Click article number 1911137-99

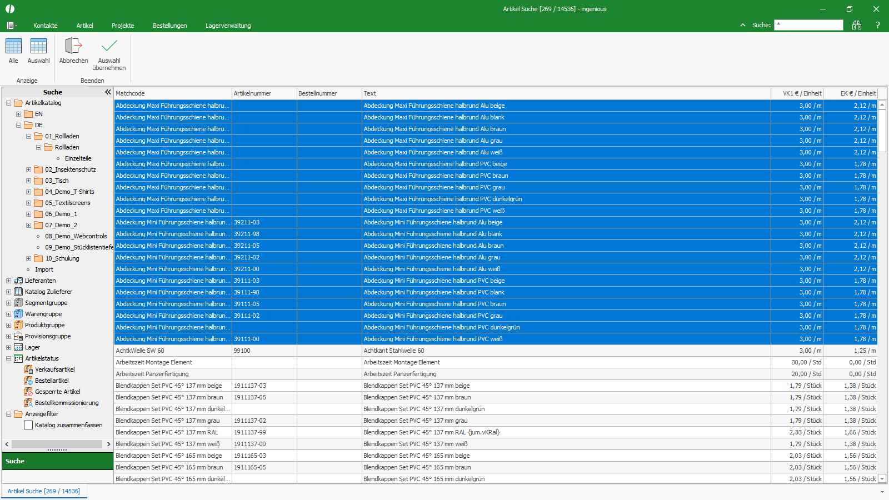click(x=249, y=432)
